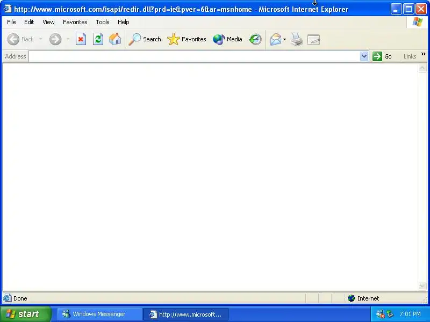Open the Media bar button

[x=227, y=39]
